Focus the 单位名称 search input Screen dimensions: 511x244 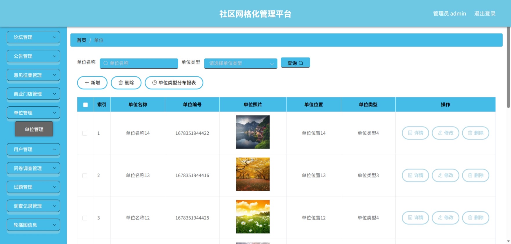tap(139, 63)
